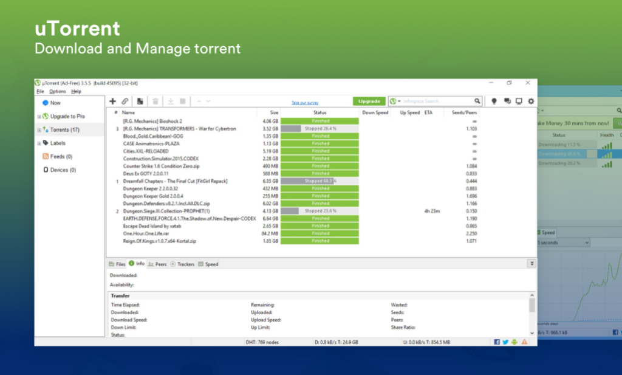Click the Speed tab in background window
This screenshot has height=375, width=622.
tap(548, 233)
